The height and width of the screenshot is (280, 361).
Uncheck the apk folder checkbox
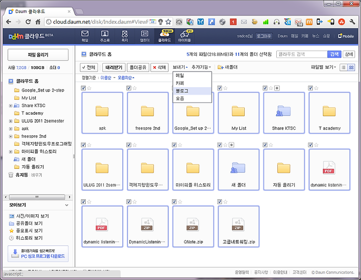pos(83,88)
